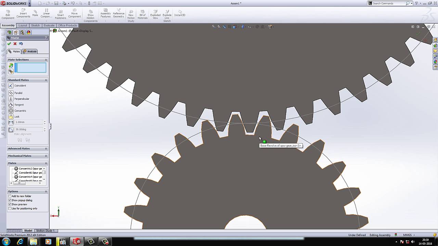Screen dimensions: 438x246
Task: Open the Bill of Materials tool
Action: 142,14
